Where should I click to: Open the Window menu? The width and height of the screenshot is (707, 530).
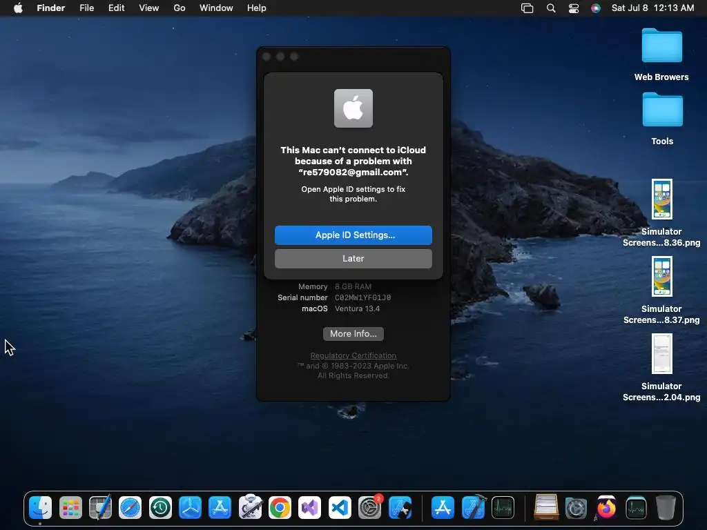coord(216,8)
